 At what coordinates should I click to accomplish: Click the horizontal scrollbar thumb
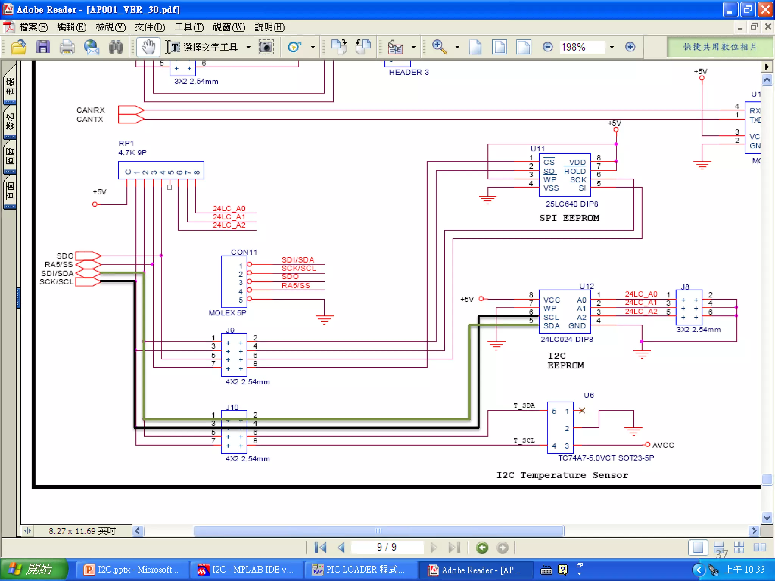pos(378,531)
